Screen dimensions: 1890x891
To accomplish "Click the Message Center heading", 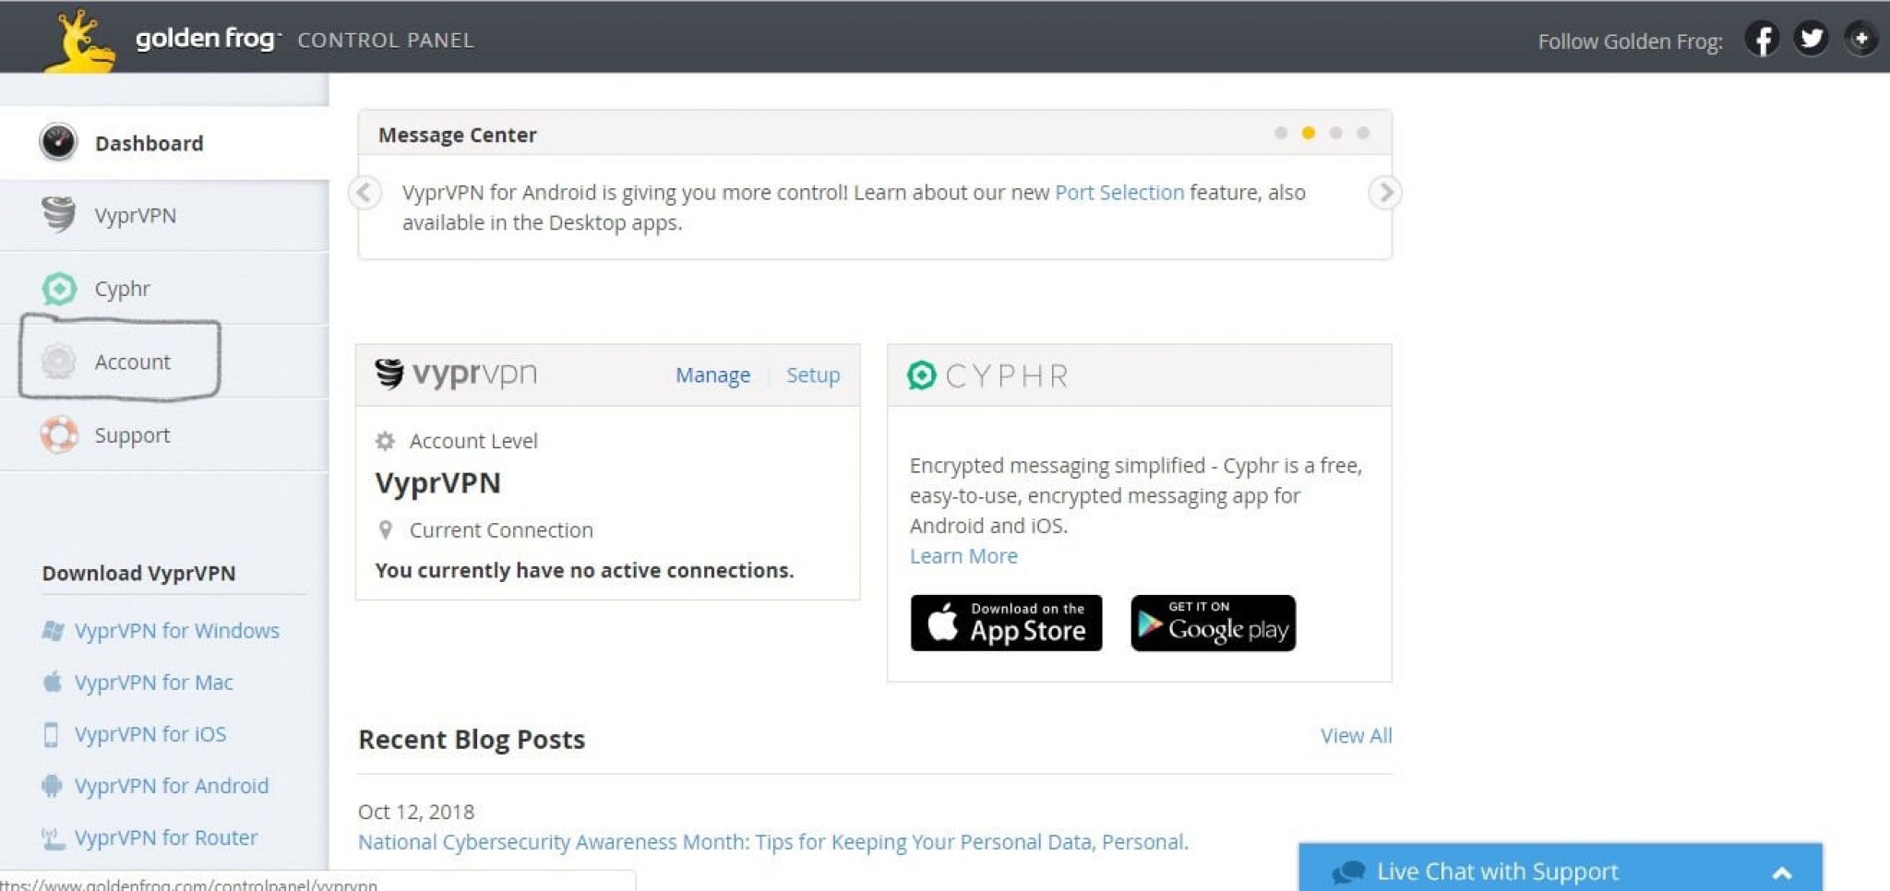I will 457,135.
